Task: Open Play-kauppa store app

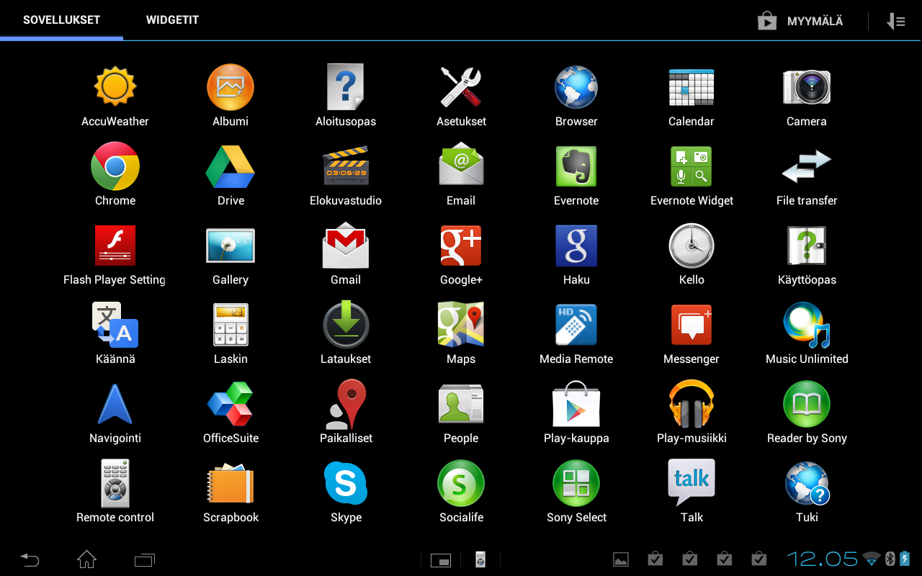Action: point(576,404)
